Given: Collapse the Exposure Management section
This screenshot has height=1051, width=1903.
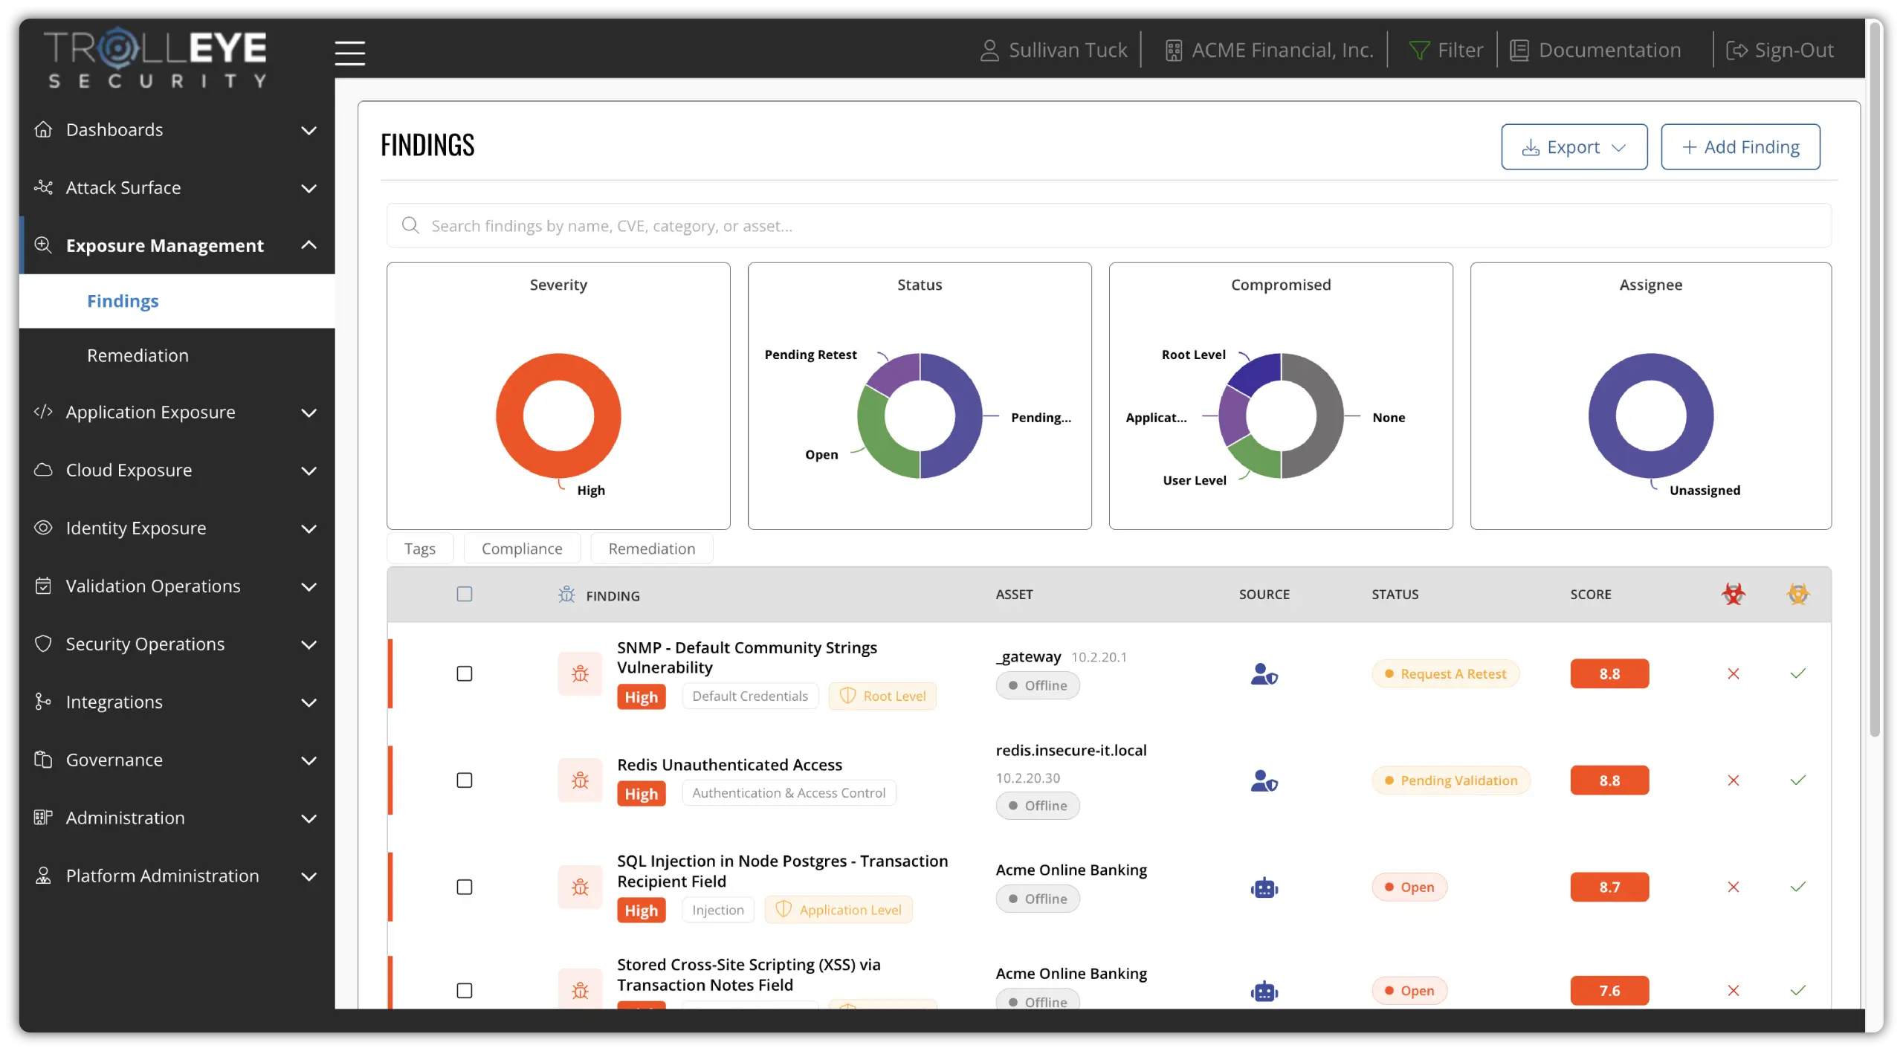Looking at the screenshot, I should [177, 245].
